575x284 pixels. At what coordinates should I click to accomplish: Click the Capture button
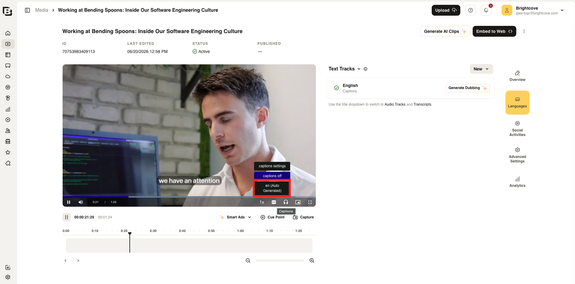(x=303, y=217)
